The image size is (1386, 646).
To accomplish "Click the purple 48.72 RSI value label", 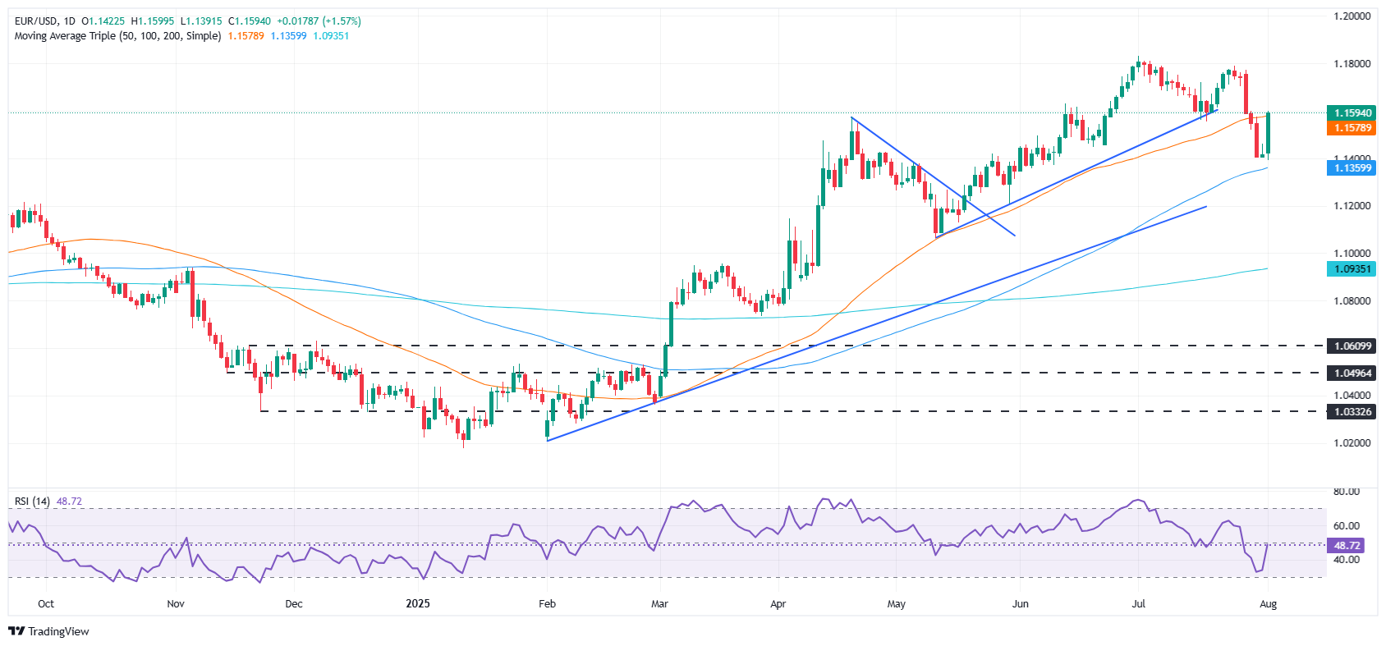I will coord(1347,545).
